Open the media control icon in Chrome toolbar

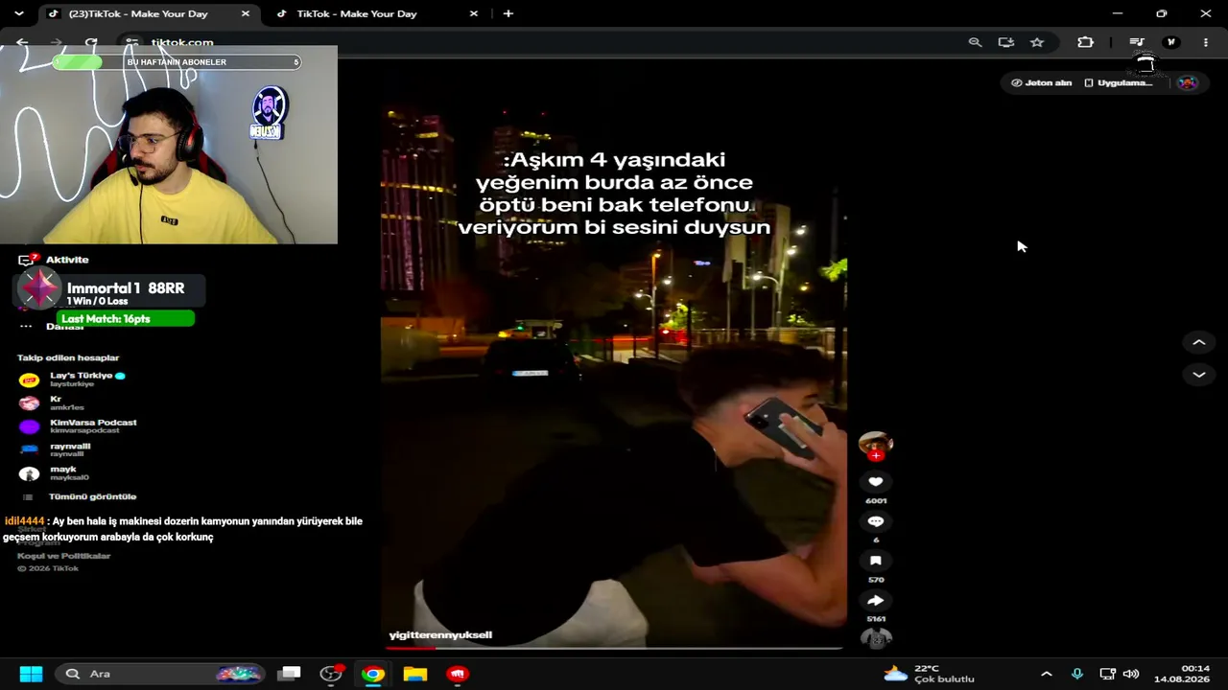pyautogui.click(x=1137, y=42)
